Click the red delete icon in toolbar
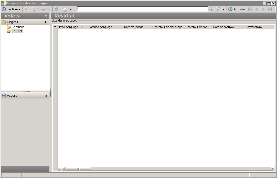277x178 pixels. point(26,9)
